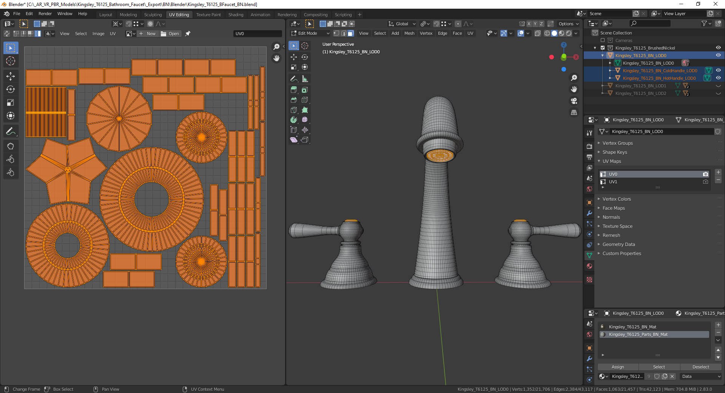This screenshot has height=393, width=725.
Task: Click the Deselect material button
Action: [700, 367]
